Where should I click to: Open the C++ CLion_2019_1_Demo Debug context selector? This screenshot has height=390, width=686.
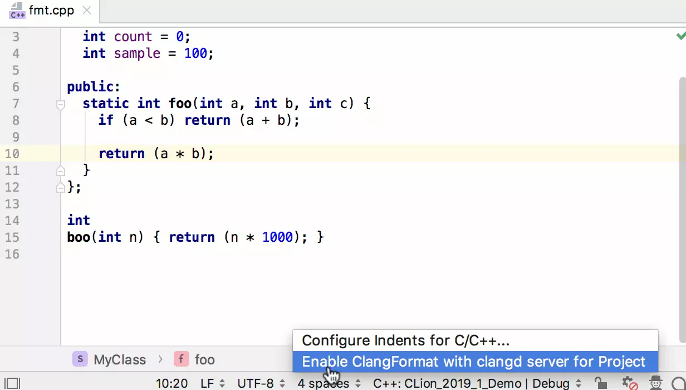point(477,383)
